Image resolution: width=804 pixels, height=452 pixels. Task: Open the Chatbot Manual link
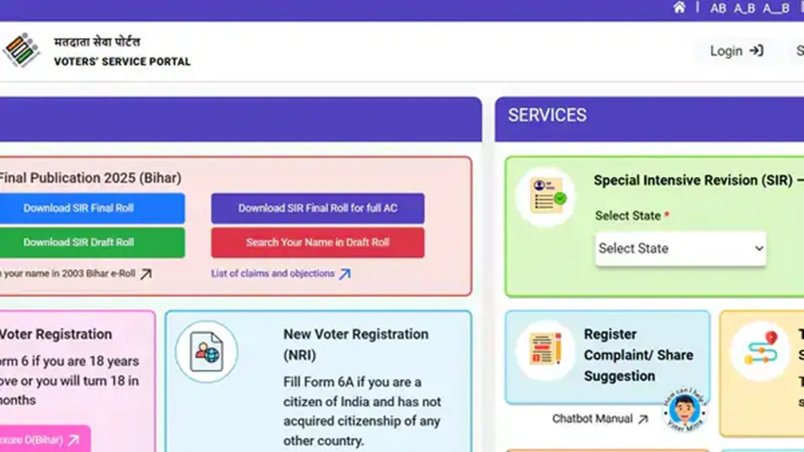pyautogui.click(x=592, y=419)
